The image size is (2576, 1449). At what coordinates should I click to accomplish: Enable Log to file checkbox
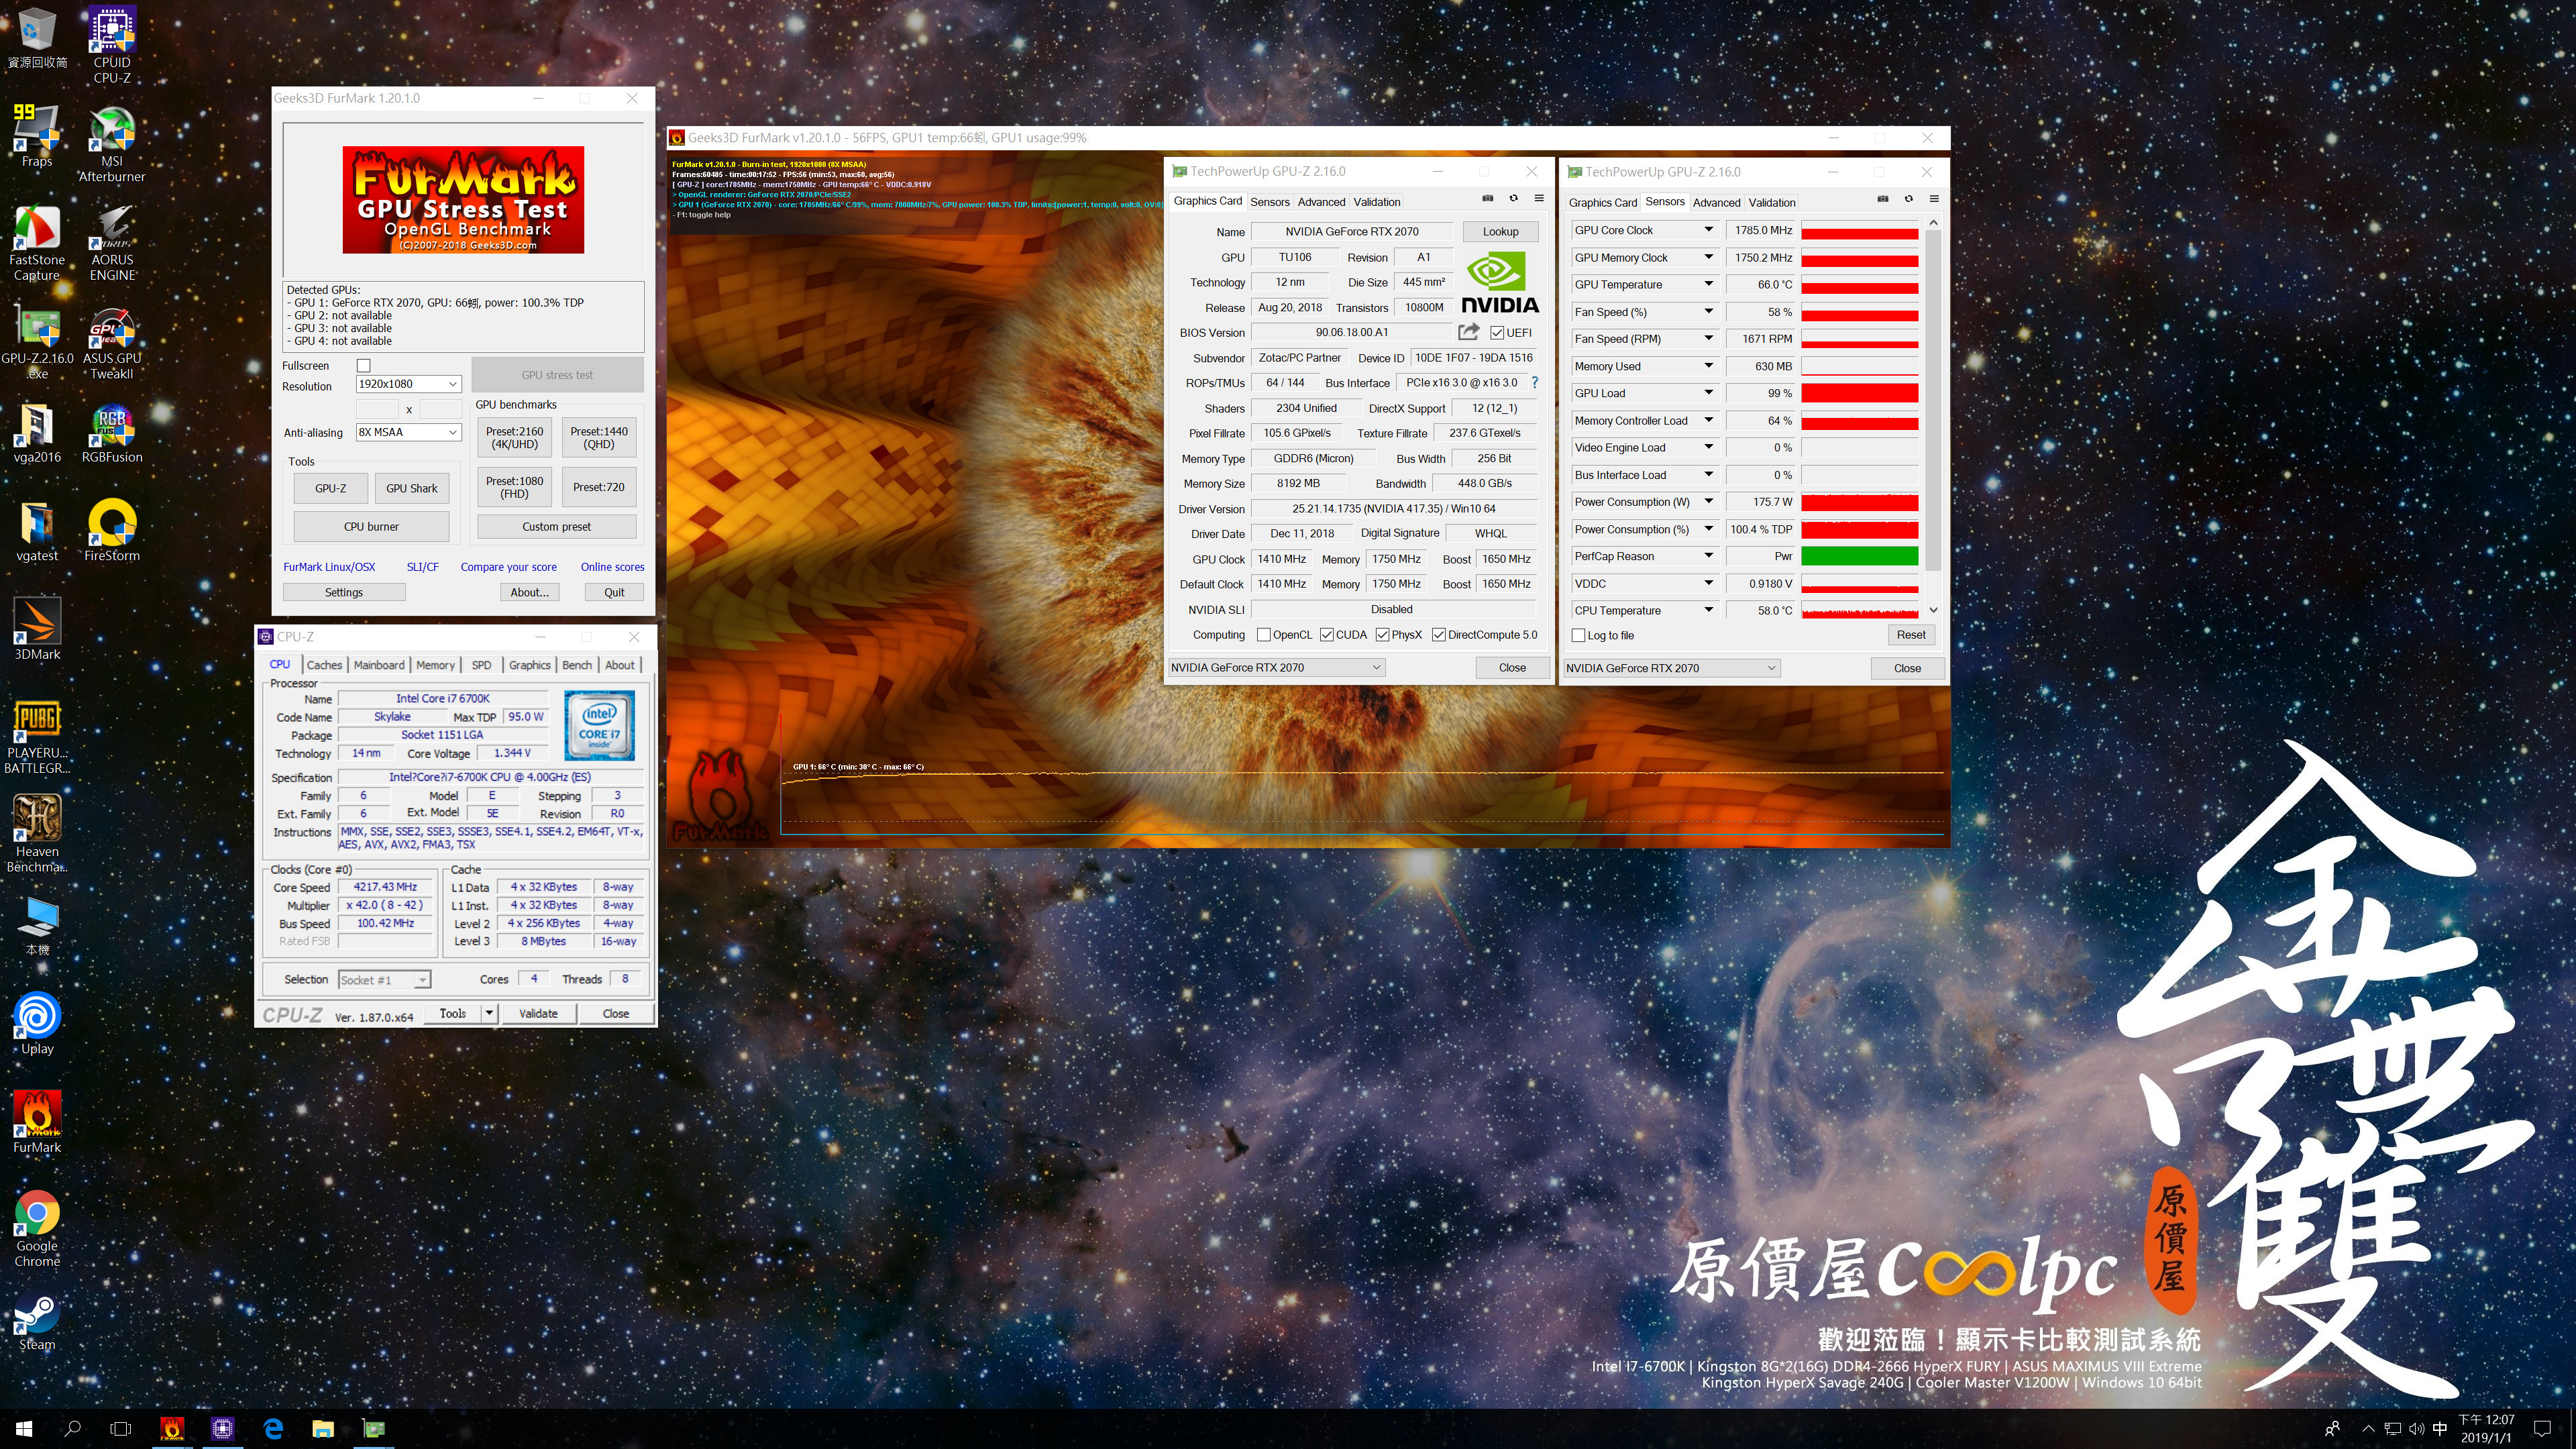click(x=1579, y=636)
